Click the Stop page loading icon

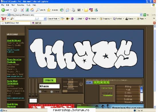22,10
